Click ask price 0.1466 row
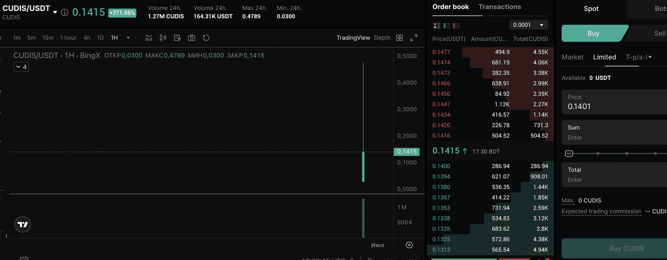This screenshot has width=667, height=260. (x=490, y=83)
